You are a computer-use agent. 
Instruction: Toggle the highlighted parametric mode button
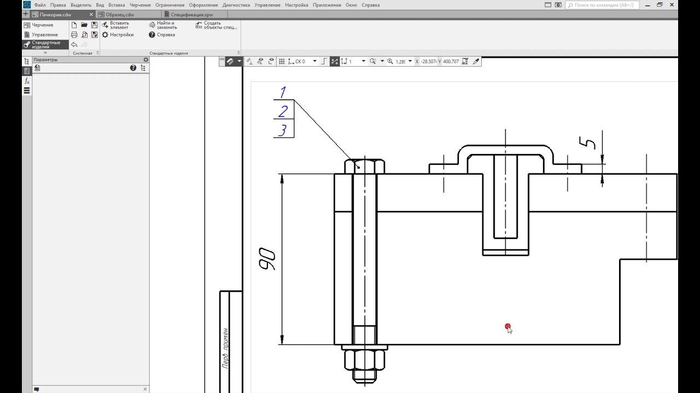tap(335, 62)
